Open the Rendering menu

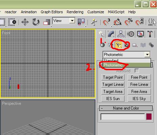(75, 12)
